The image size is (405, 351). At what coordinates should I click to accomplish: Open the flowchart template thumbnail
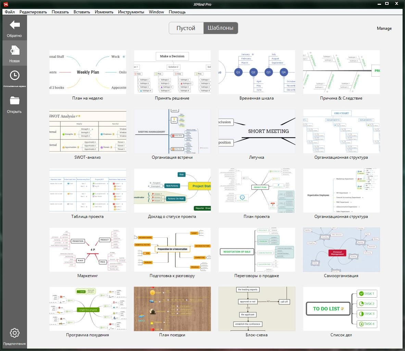[257, 309]
